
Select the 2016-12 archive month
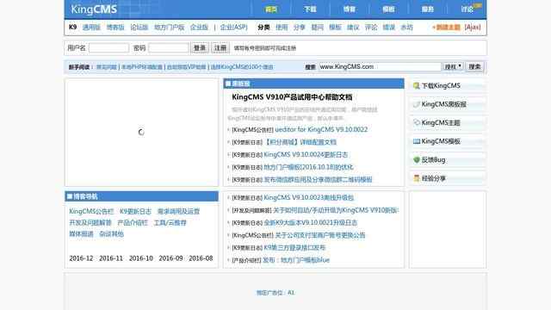click(81, 258)
